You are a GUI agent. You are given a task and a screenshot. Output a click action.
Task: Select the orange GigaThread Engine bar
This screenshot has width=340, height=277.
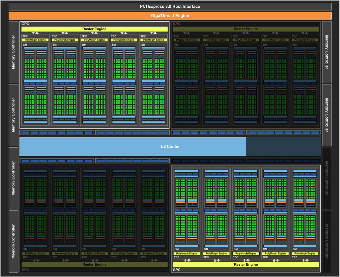coord(170,16)
